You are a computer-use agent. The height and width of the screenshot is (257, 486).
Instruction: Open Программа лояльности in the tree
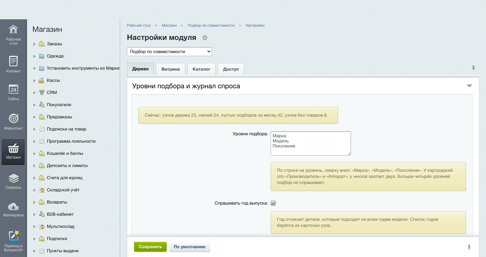[71, 141]
